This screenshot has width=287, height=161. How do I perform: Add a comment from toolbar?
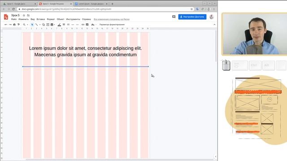pyautogui.click(x=87, y=25)
